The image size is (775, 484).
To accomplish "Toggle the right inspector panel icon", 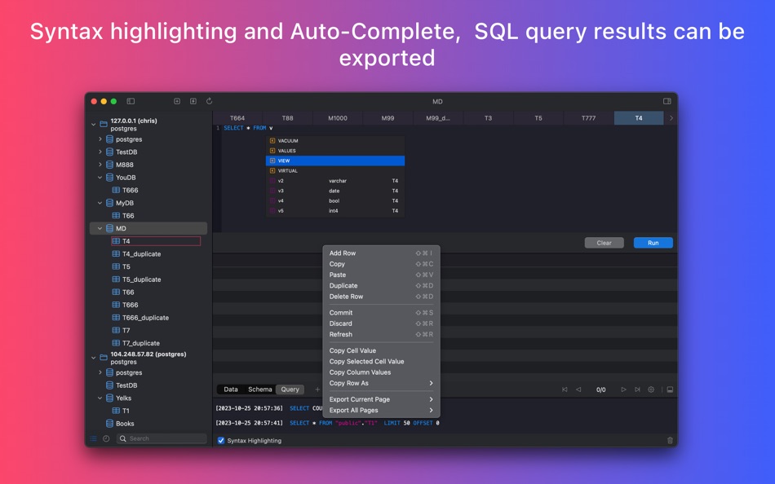I will point(667,101).
